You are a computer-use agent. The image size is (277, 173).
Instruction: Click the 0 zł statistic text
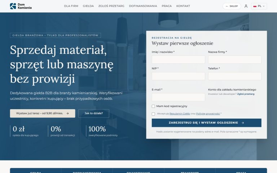[x=19, y=129]
